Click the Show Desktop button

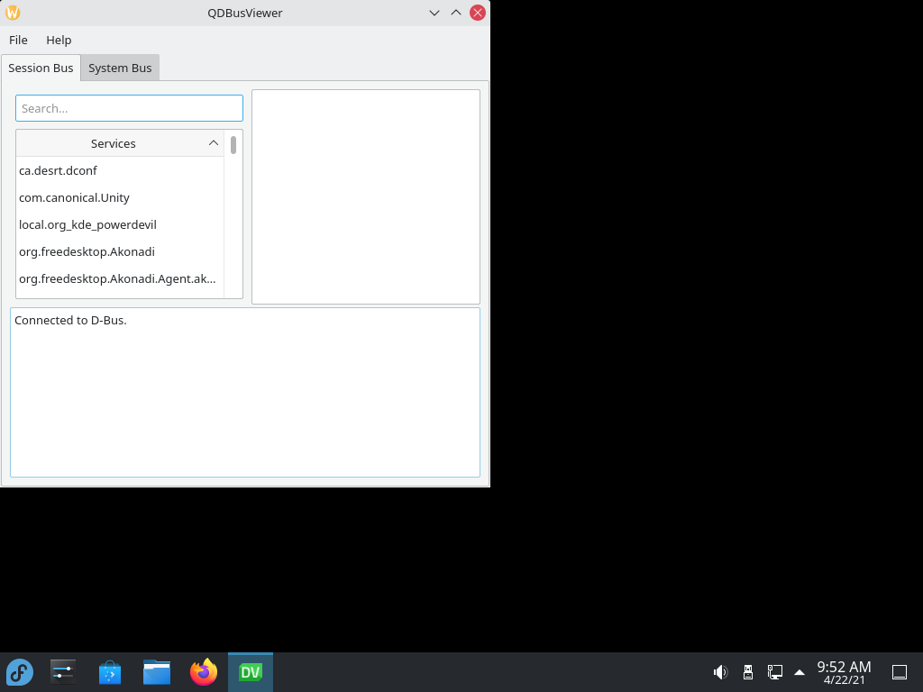[x=900, y=672]
